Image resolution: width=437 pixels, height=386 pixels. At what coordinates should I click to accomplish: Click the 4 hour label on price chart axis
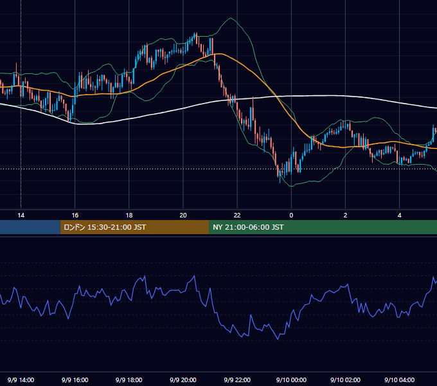(399, 216)
